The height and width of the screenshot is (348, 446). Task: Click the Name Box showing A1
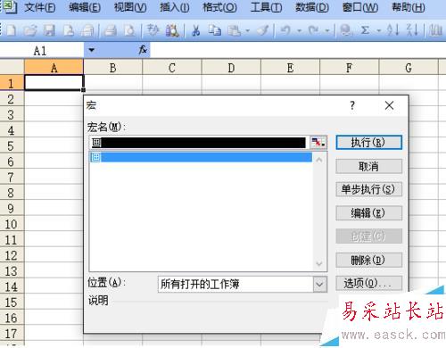point(42,51)
